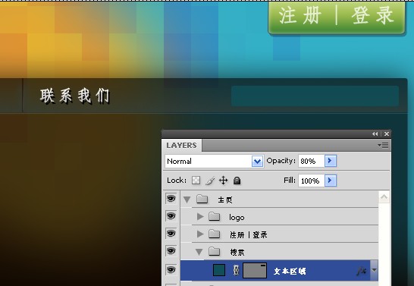
Task: Click the 主页 group folder icon
Action: [x=202, y=199]
